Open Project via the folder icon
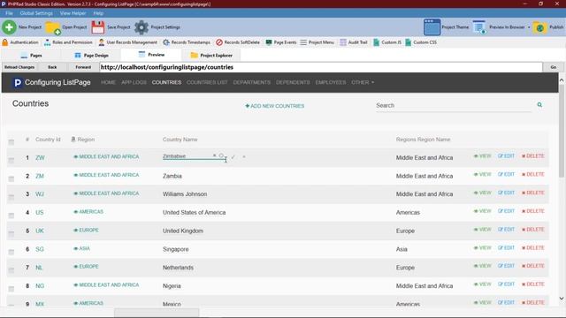Screen dimensions: 566x318 tap(53, 27)
